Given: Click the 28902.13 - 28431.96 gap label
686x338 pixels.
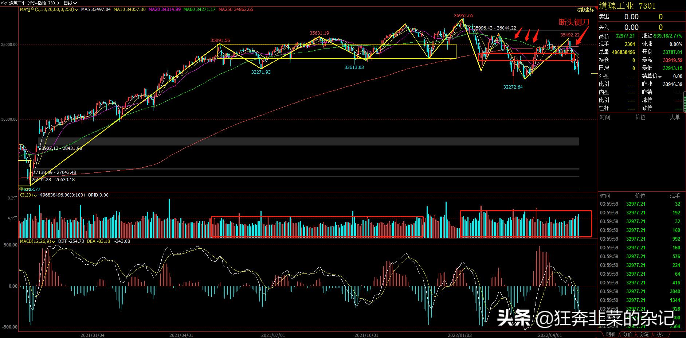Looking at the screenshot, I should [x=60, y=148].
